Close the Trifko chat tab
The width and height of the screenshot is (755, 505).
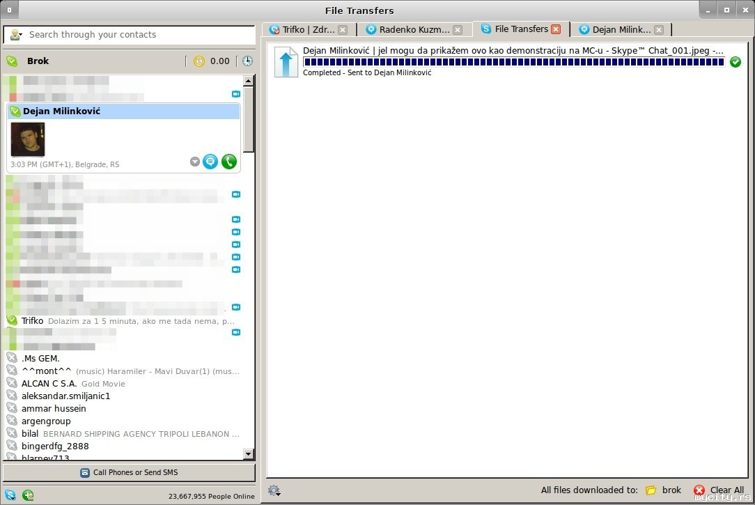click(x=343, y=30)
